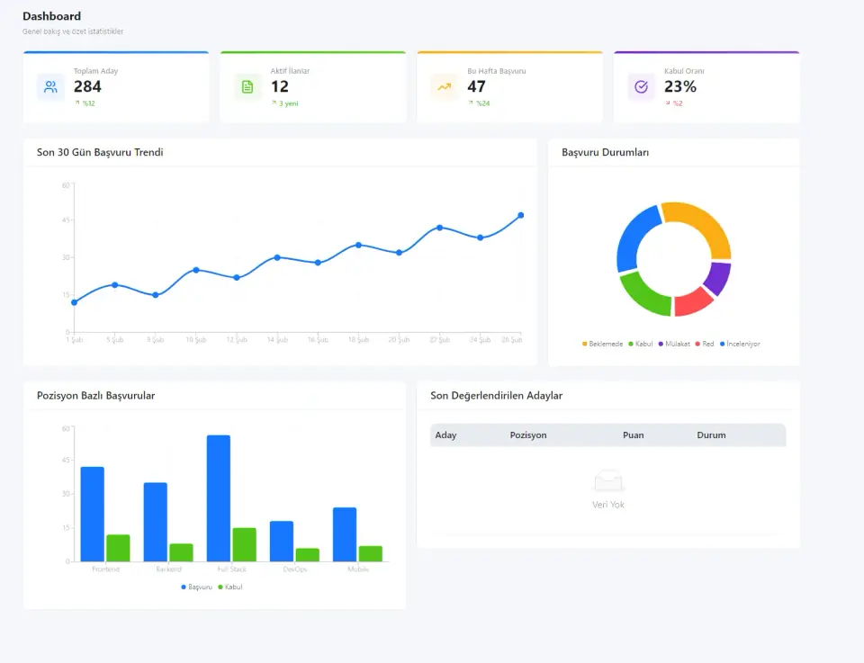This screenshot has width=864, height=663.
Task: Toggle Kabul legend item under bar chart
Action: pyautogui.click(x=230, y=587)
